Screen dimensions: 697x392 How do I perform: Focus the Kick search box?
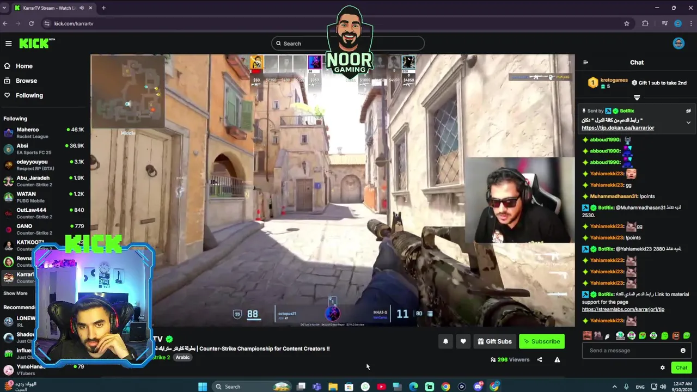347,44
